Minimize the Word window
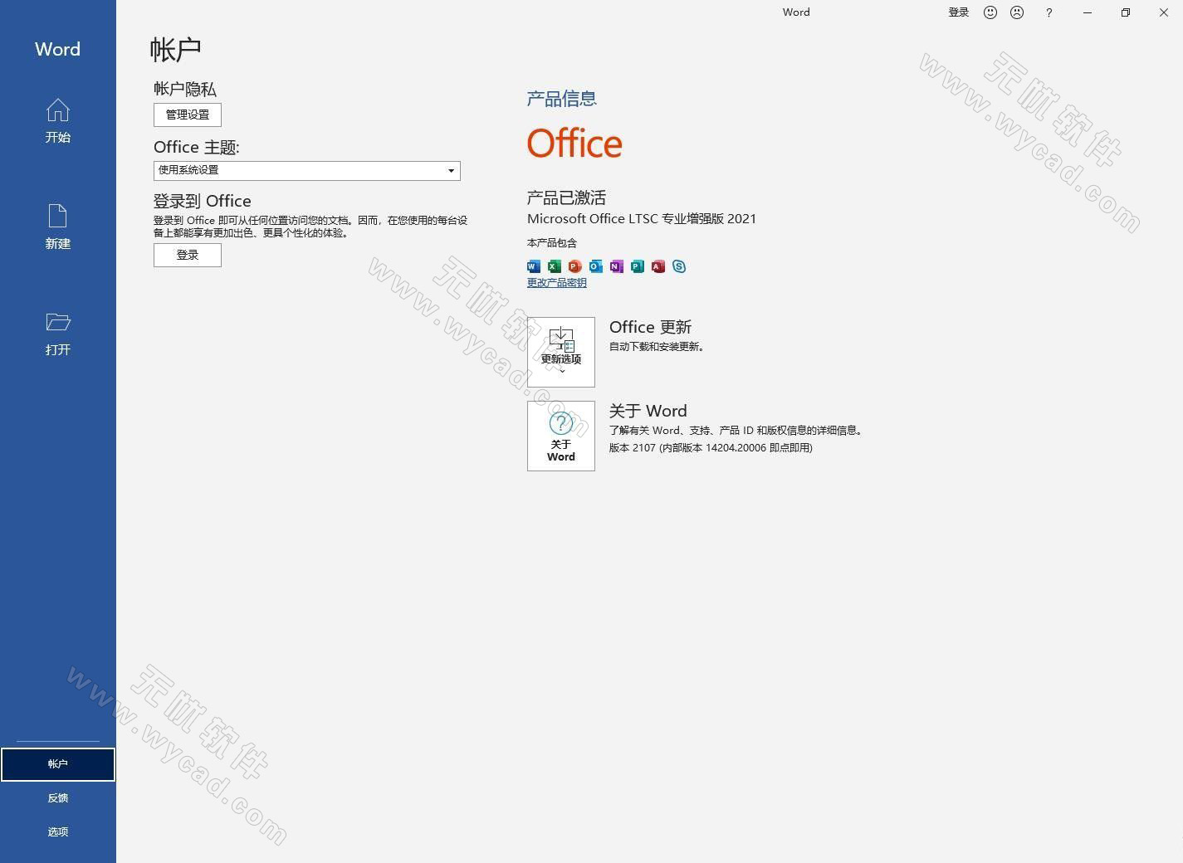This screenshot has height=863, width=1183. point(1088,12)
